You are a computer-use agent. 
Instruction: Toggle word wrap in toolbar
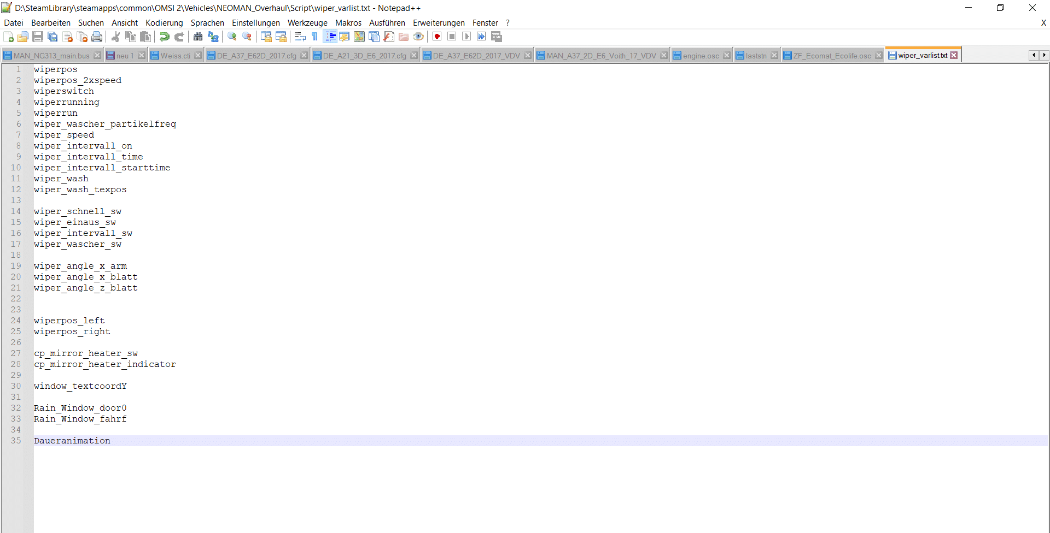(x=300, y=37)
